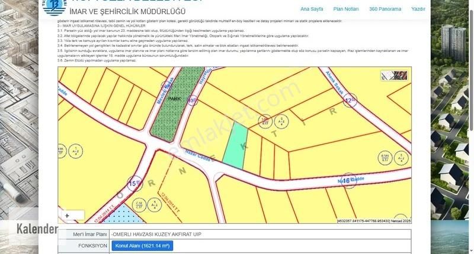Open the Ana Sayfa home link
Image resolution: width=474 pixels, height=254 pixels.
(312, 9)
